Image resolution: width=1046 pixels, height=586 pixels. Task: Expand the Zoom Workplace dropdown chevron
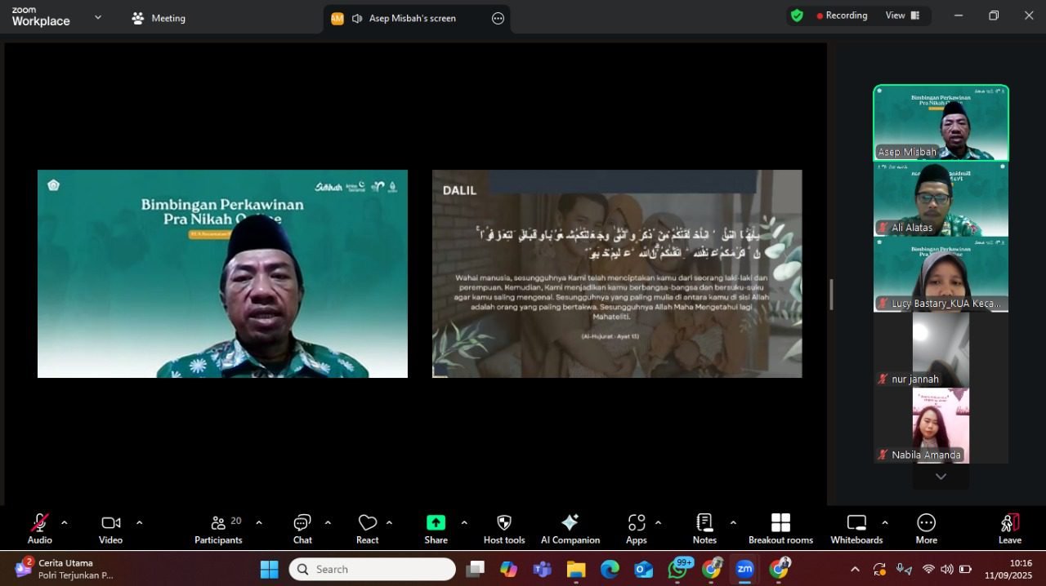(98, 17)
